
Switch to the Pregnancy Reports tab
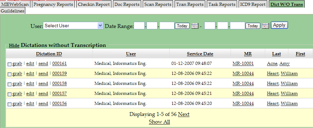(x=53, y=4)
